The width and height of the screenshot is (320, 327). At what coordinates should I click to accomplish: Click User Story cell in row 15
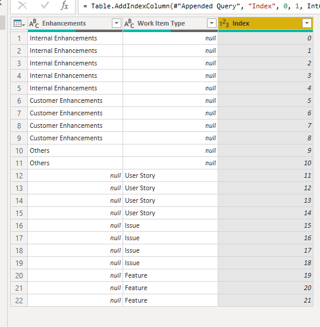pos(171,213)
